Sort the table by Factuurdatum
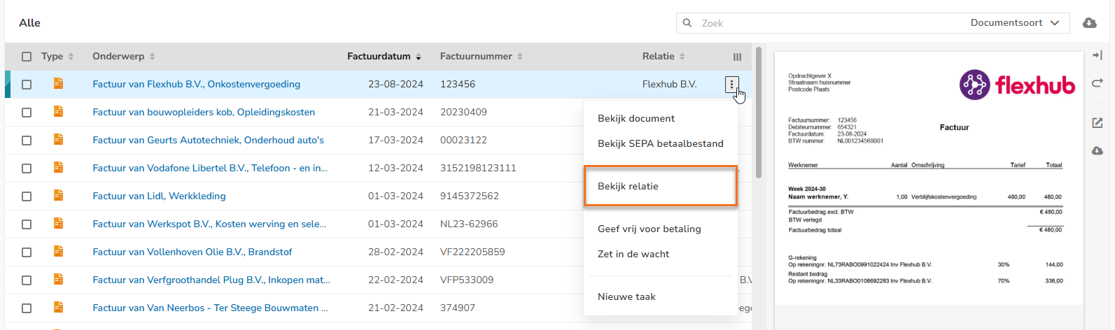The image size is (1115, 330). pyautogui.click(x=384, y=57)
